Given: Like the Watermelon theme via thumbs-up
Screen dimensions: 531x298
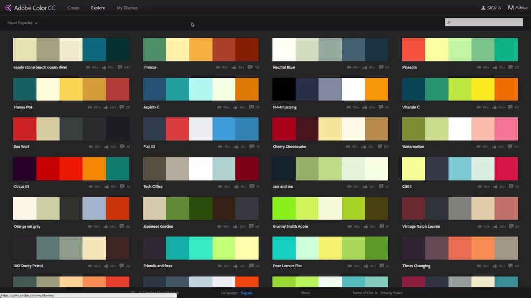Looking at the screenshot, I should pos(494,146).
